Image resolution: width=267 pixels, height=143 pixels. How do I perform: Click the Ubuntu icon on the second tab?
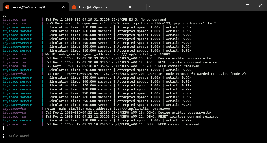pos(74,7)
